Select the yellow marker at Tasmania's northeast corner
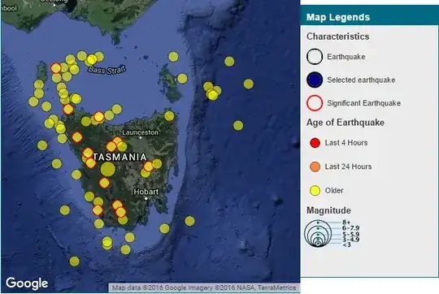The width and height of the screenshot is (439, 294). (169, 116)
